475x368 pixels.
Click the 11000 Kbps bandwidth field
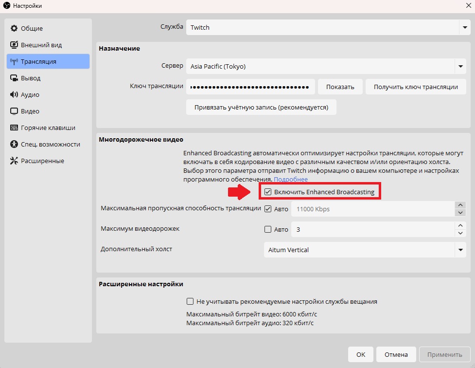373,209
